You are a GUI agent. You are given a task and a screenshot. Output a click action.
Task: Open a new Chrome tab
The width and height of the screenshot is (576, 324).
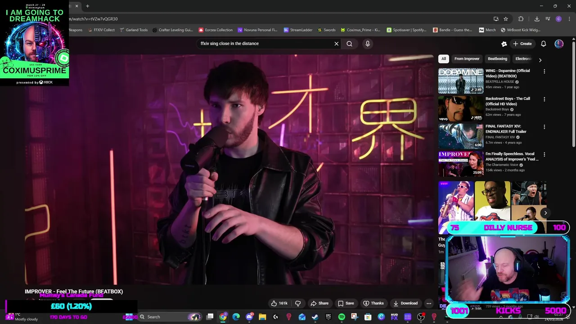coord(87,6)
